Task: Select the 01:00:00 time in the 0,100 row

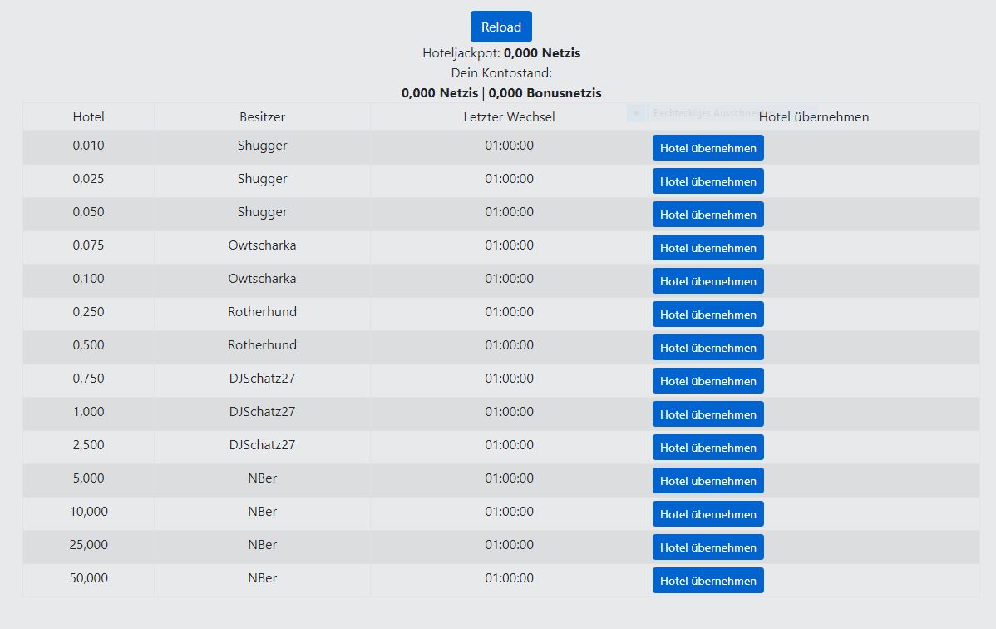Action: (x=509, y=279)
